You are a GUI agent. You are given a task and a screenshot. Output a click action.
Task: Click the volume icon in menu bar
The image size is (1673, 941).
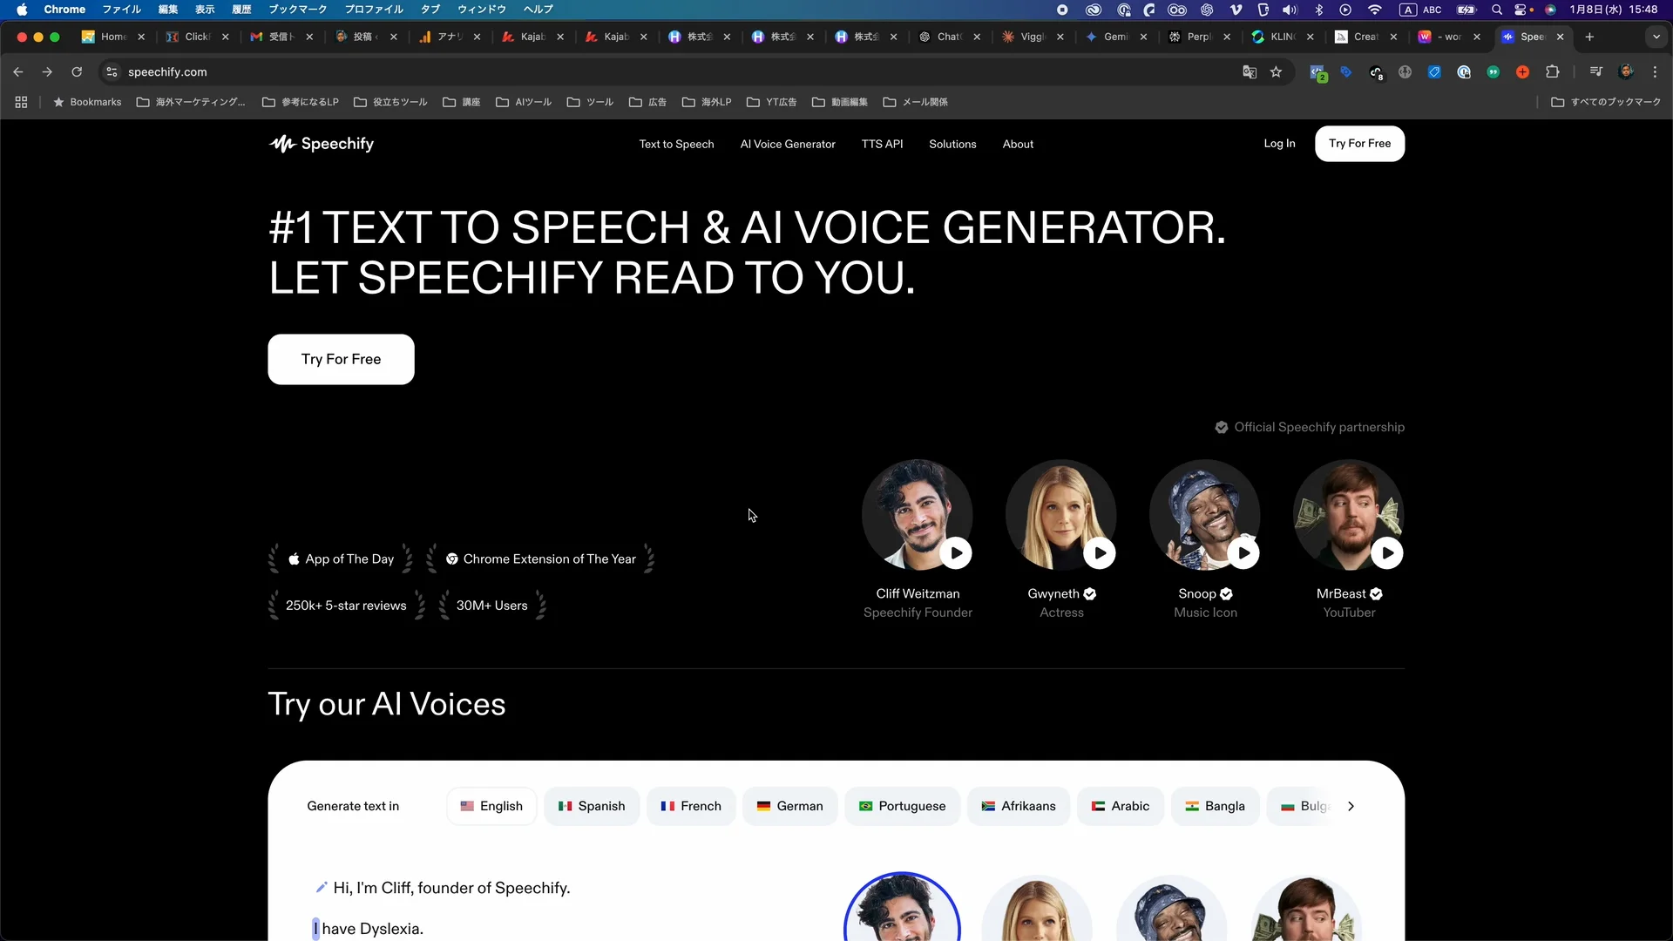(1290, 10)
